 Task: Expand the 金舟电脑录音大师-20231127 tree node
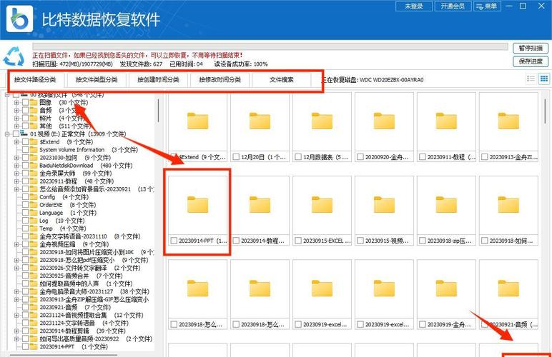(x=16, y=291)
